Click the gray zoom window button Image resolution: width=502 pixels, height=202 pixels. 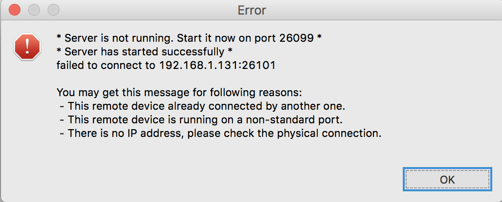click(53, 10)
